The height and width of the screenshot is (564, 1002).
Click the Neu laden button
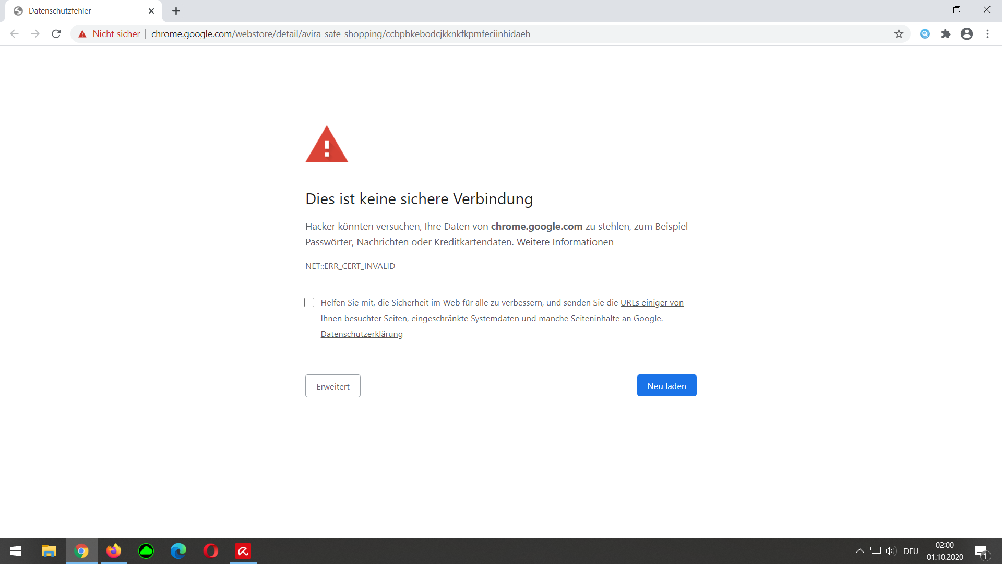666,385
